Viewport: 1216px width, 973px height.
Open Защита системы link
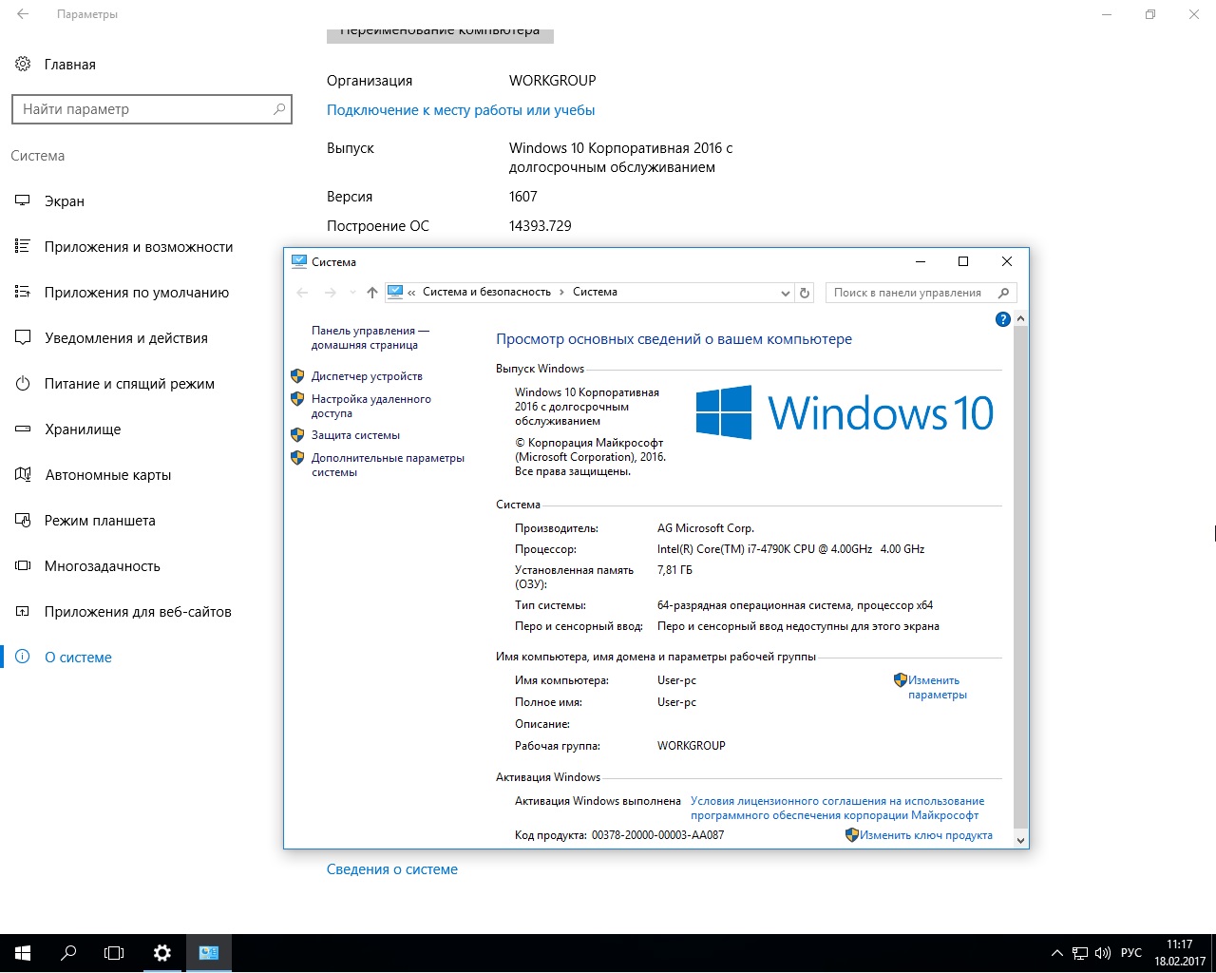coord(355,435)
